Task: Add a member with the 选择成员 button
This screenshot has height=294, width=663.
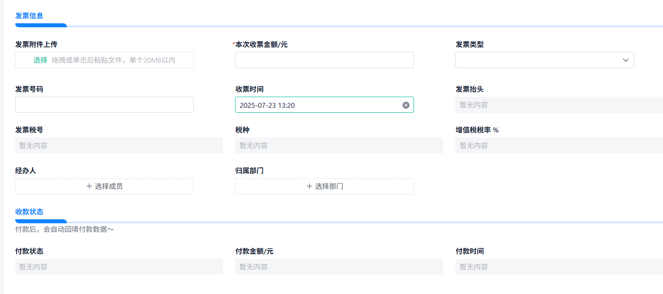Action: 104,186
